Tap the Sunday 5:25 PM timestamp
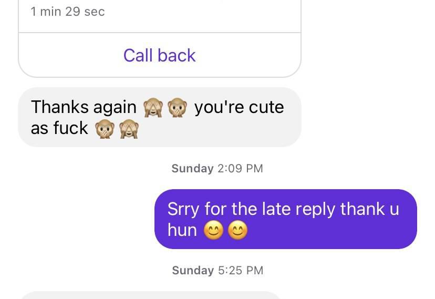This screenshot has width=435, height=299. (x=217, y=271)
